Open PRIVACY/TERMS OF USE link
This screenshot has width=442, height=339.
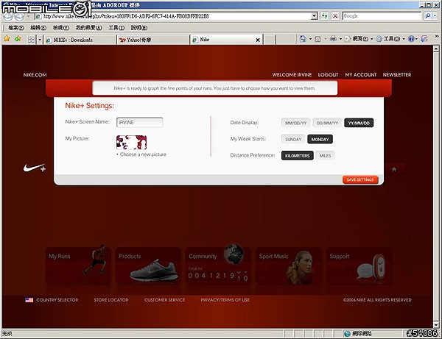pos(225,300)
